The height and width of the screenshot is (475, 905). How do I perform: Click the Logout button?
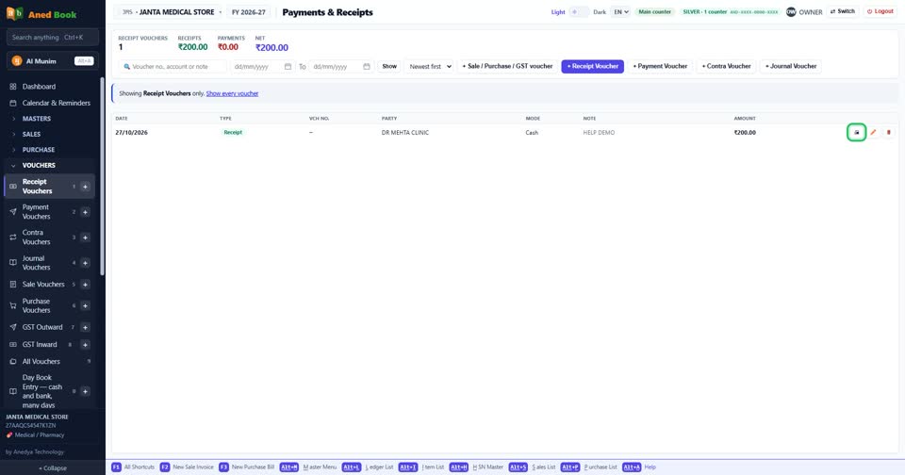tap(880, 11)
